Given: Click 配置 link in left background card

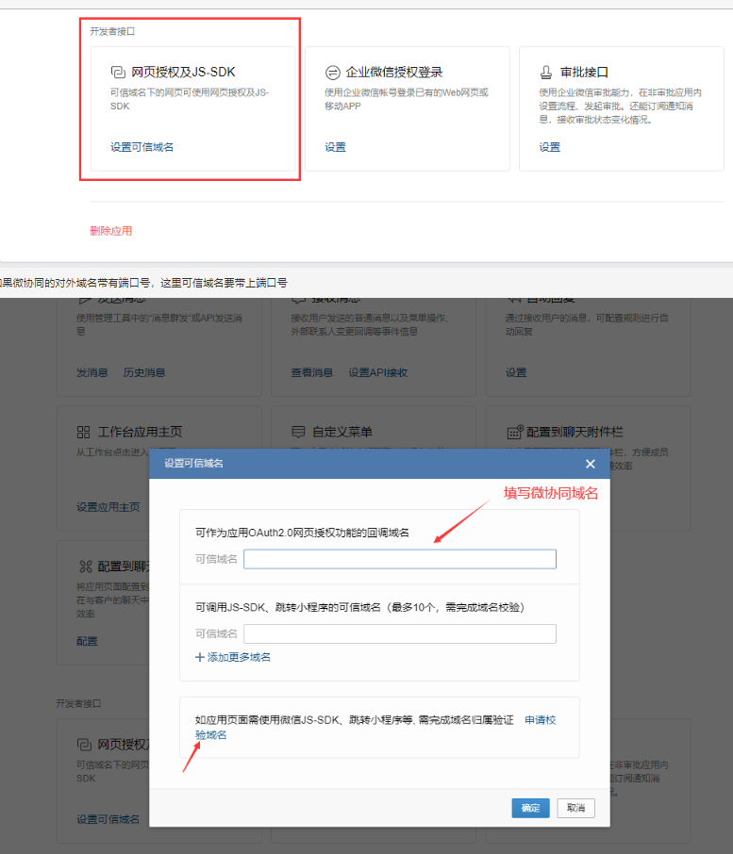Looking at the screenshot, I should click(x=87, y=641).
